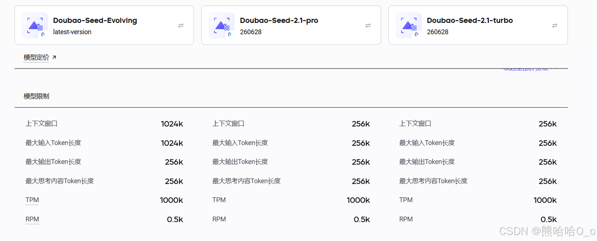Click the 1024k context window value
The width and height of the screenshot is (597, 241).
tap(172, 124)
